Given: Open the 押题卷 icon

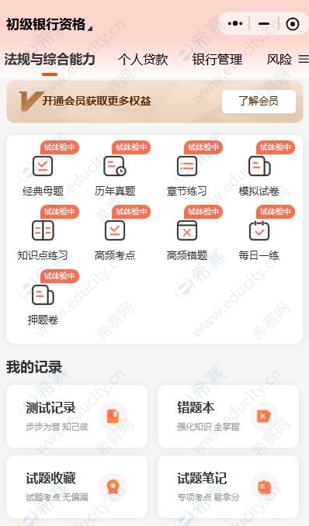Looking at the screenshot, I should (43, 295).
